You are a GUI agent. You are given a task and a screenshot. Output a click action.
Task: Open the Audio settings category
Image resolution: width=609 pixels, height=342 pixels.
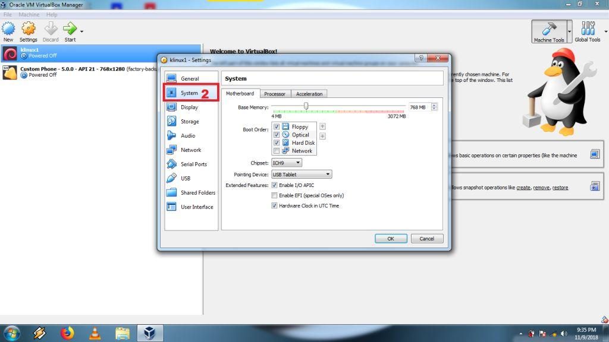pos(191,136)
